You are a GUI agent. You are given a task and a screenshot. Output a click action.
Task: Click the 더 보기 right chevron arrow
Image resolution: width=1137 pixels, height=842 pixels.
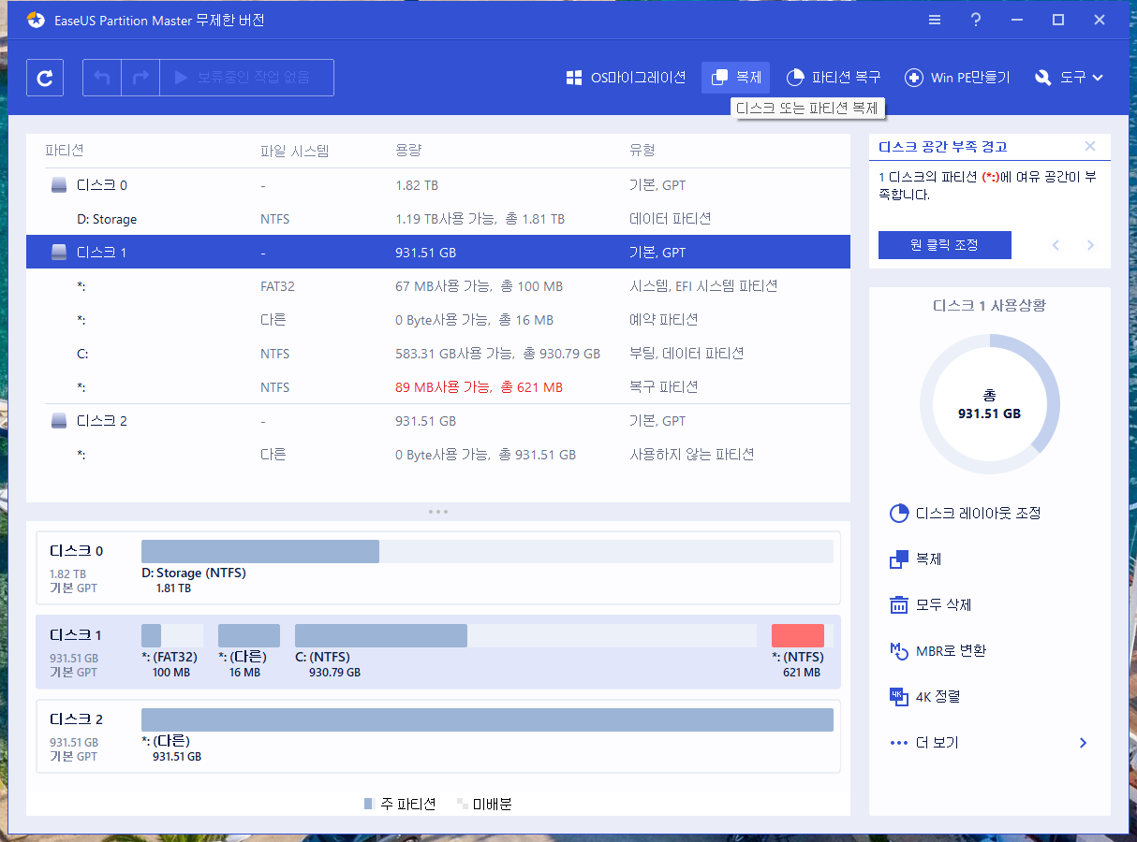click(1084, 743)
